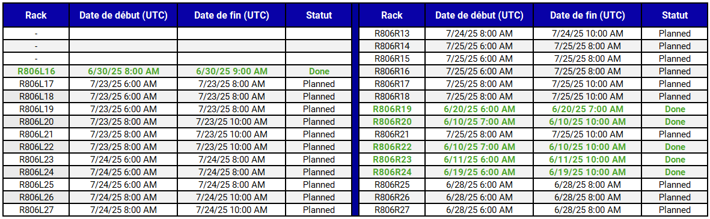This screenshot has width=710, height=219.
Task: Select the start date of R806L17
Action: (x=123, y=84)
